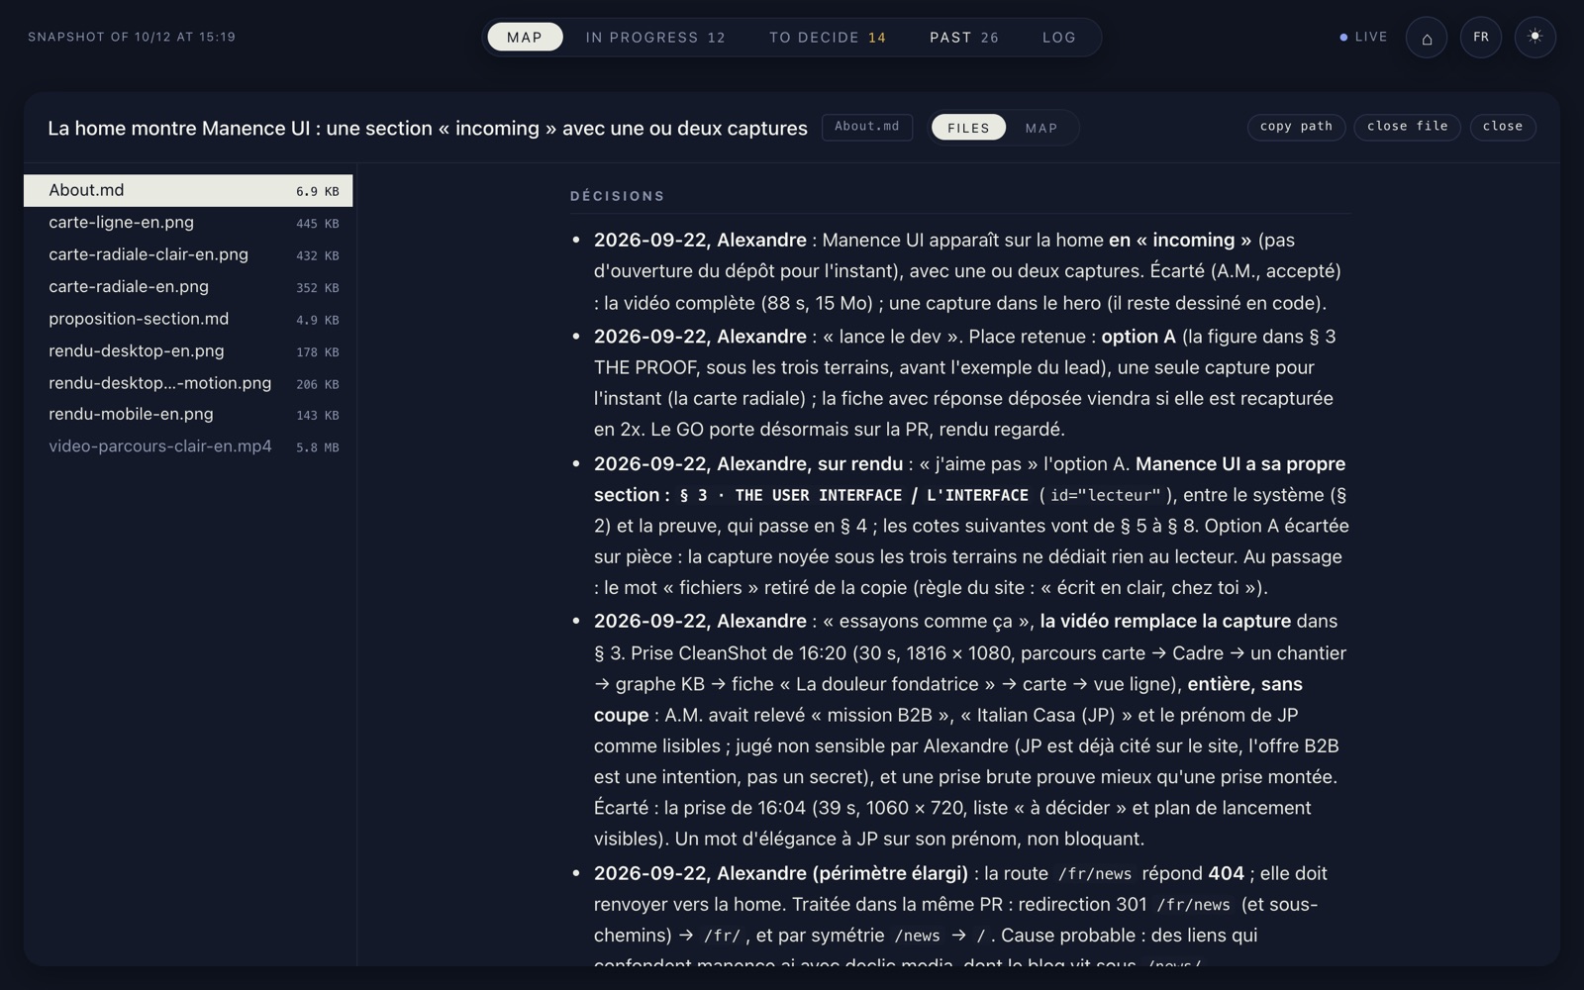Open proposition-section.md file
Screen dimensions: 1584x990
[188, 319]
